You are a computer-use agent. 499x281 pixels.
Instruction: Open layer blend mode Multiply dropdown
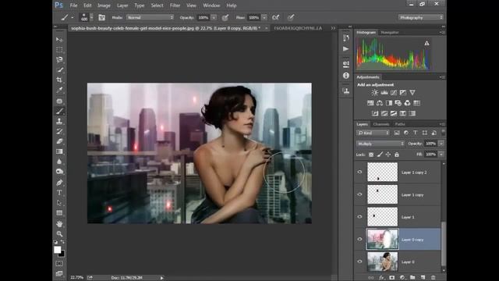pos(380,144)
